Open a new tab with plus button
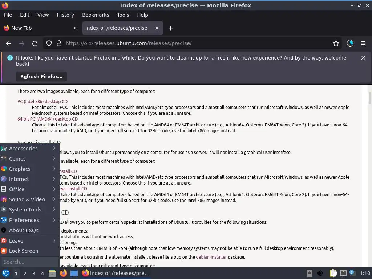This screenshot has height=279, width=372. (170, 28)
